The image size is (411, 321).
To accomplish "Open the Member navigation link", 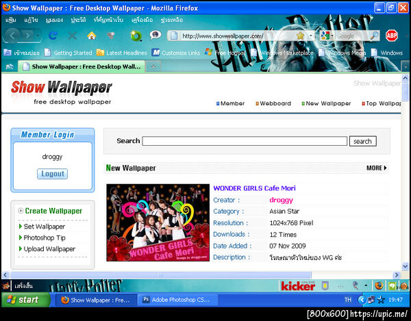I will pyautogui.click(x=230, y=103).
